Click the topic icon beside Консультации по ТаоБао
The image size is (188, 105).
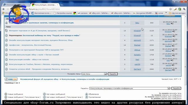[6, 64]
